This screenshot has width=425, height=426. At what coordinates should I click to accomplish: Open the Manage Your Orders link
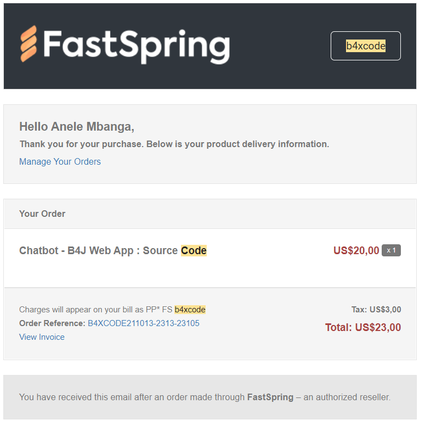tap(60, 161)
